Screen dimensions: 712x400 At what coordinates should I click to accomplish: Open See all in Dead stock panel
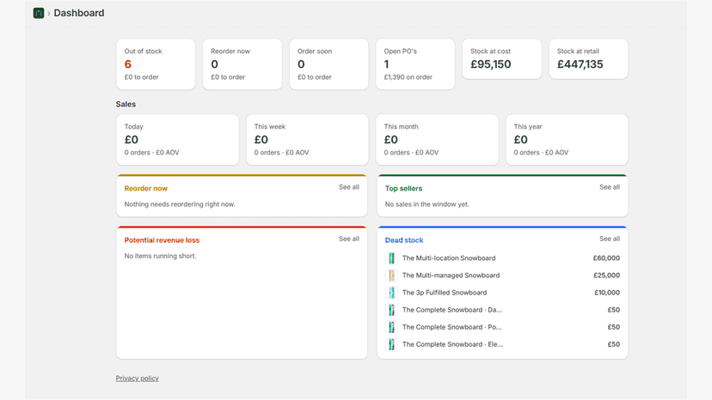tap(610, 239)
